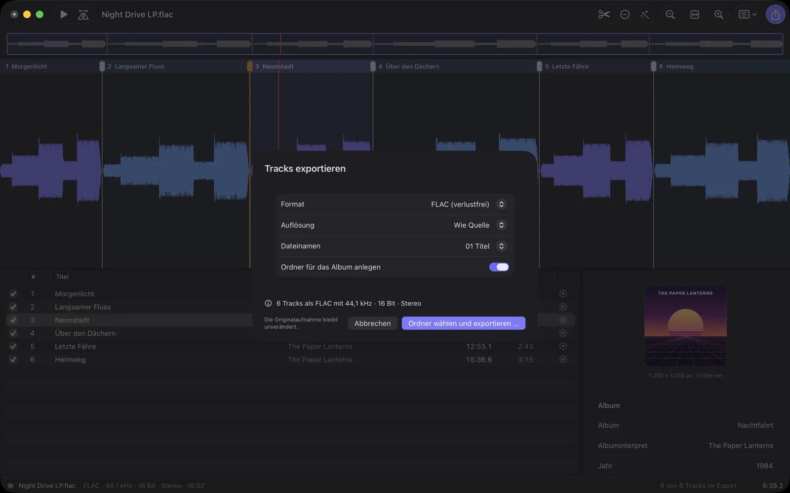
Task: Select the Morgenlicht row in the track list
Action: pos(290,294)
